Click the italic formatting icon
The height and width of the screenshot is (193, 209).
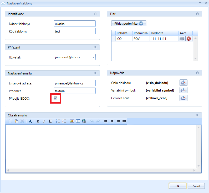point(44,121)
